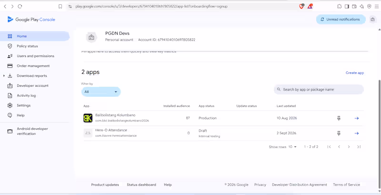Screen dimensions: 381x195
Task: Open the Filter by All dropdown
Action: click(101, 92)
